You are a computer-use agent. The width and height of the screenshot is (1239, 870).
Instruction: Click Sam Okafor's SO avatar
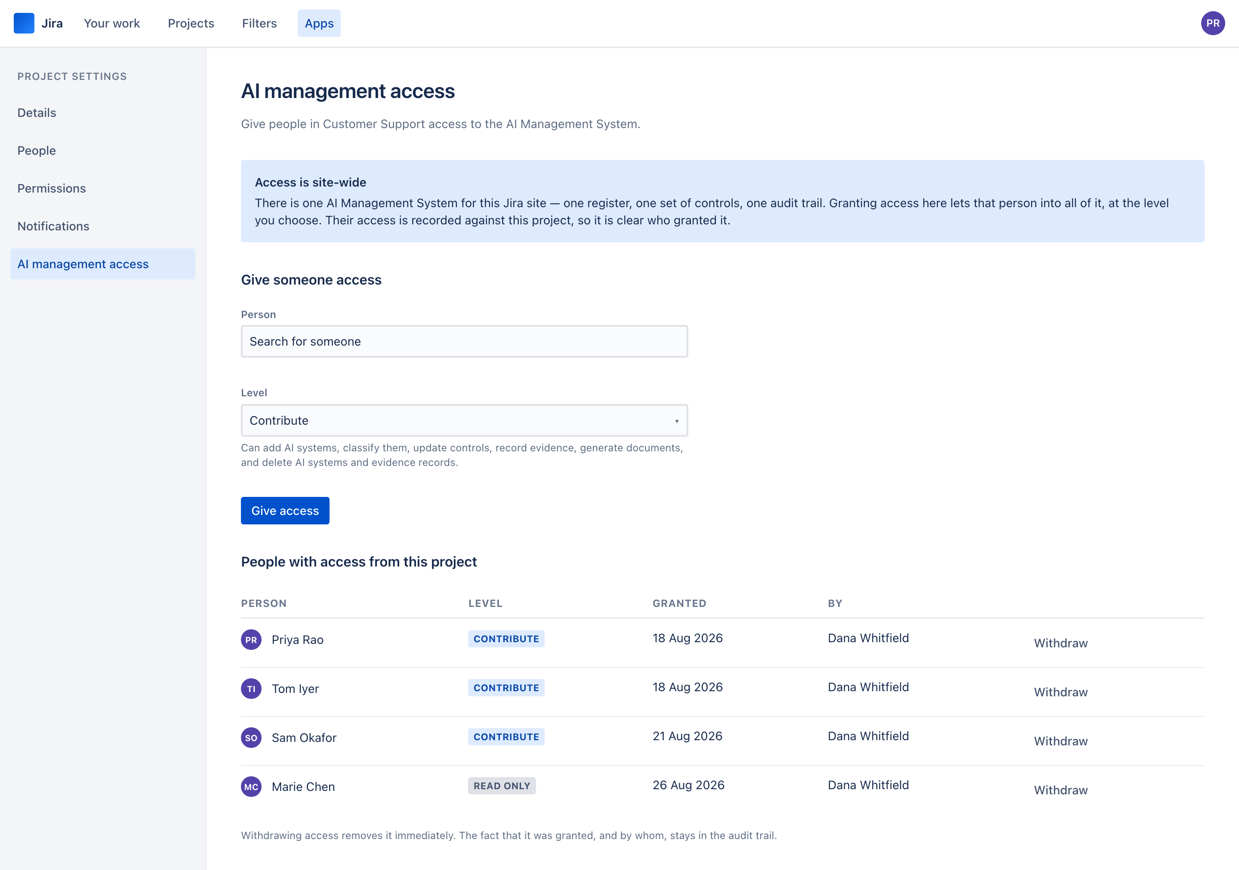(251, 738)
